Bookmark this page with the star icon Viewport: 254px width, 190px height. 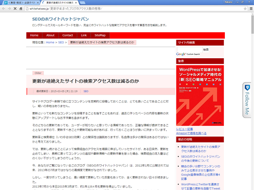pos(245,9)
